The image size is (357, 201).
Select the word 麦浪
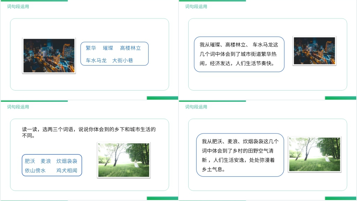[x=46, y=161]
